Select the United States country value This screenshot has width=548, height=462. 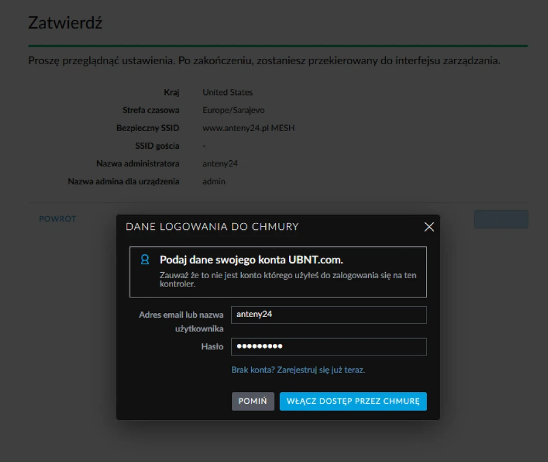point(227,92)
